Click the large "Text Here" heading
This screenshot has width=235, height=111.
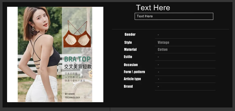tap(153, 8)
